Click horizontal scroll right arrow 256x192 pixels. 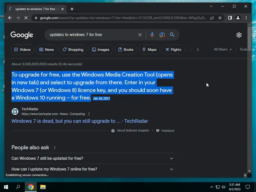245,175
